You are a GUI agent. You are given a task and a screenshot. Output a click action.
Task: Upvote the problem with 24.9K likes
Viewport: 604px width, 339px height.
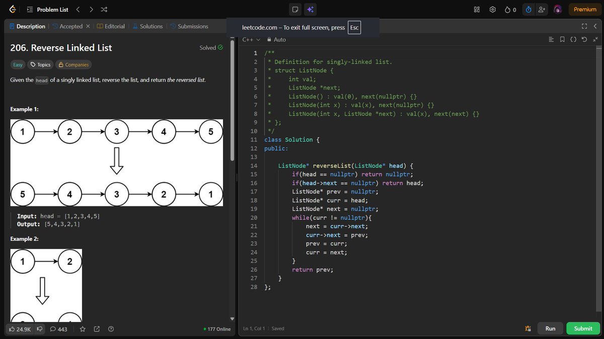pos(20,329)
